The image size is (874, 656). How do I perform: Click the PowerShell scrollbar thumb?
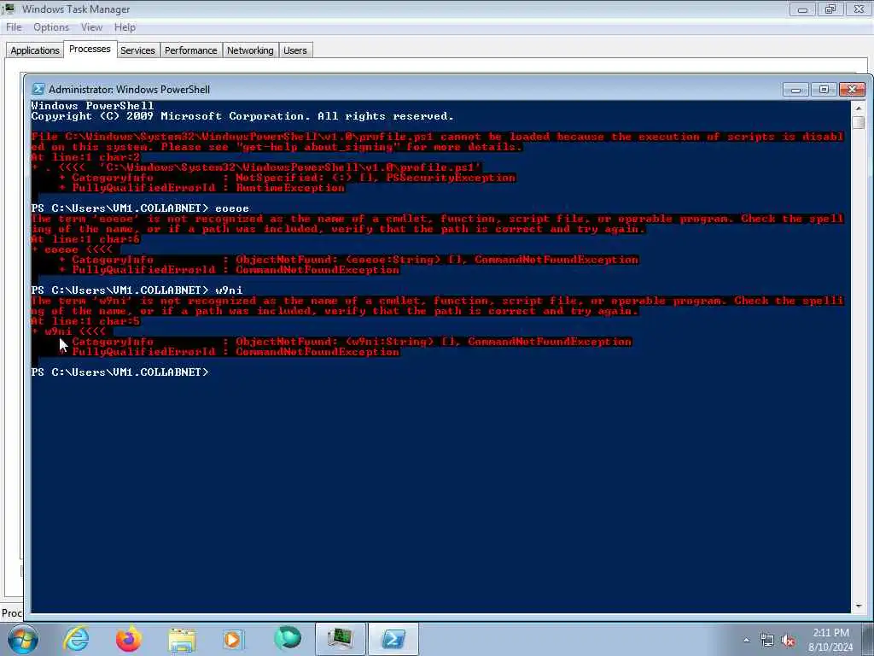click(859, 122)
